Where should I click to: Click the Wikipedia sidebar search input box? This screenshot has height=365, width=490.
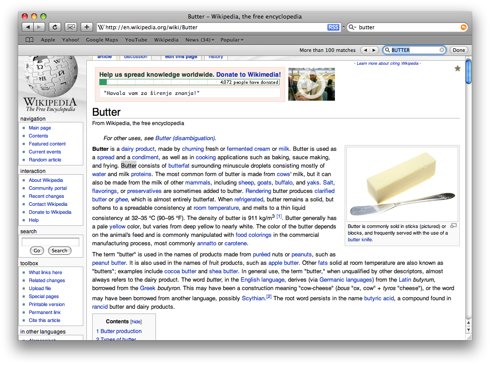[x=51, y=242]
